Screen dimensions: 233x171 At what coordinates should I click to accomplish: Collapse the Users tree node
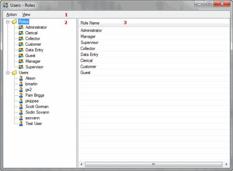pyautogui.click(x=8, y=73)
